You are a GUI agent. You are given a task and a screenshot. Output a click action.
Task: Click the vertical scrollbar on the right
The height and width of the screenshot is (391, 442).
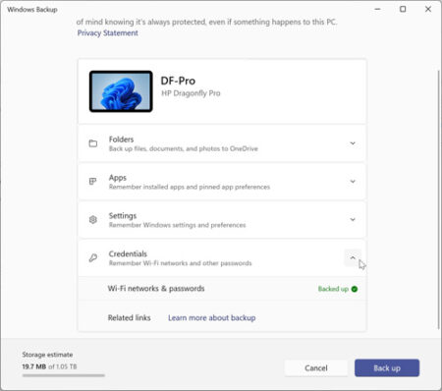tap(438, 199)
